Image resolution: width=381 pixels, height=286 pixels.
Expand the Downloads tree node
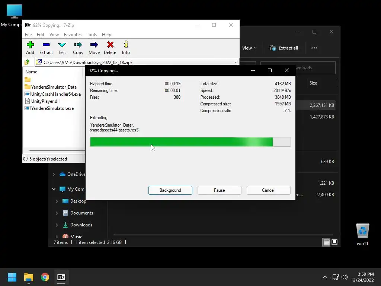coord(57,225)
